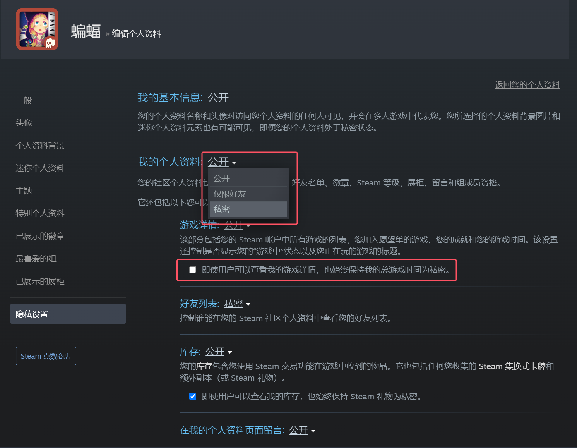
Task: Enable keeping total playtime private checkbox
Action: click(193, 269)
